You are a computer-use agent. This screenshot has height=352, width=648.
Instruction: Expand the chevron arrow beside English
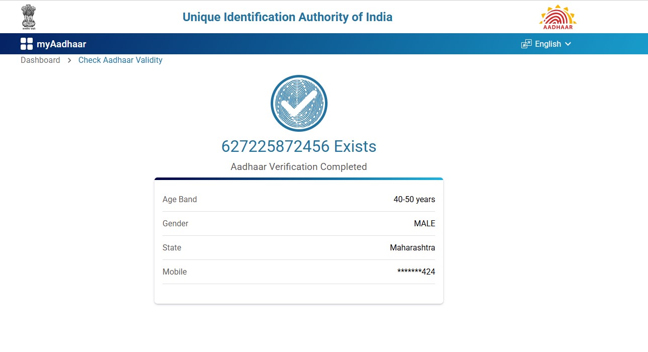click(569, 44)
